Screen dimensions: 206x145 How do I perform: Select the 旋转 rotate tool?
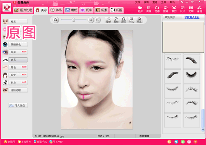166,9
